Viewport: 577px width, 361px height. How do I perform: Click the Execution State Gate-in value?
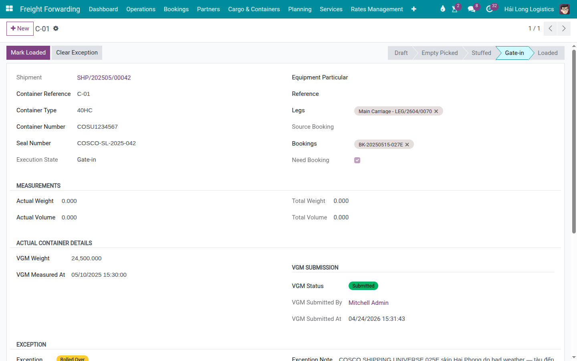(87, 160)
